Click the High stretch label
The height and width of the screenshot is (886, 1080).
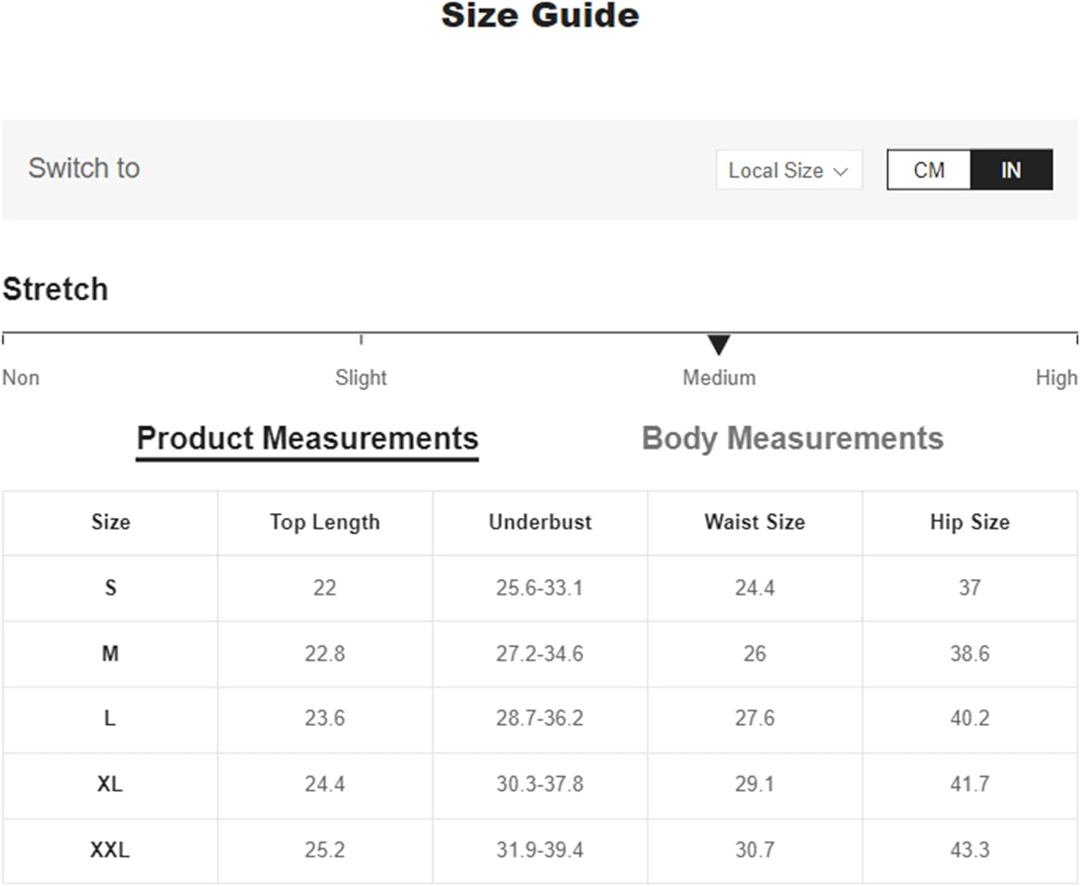point(1056,377)
